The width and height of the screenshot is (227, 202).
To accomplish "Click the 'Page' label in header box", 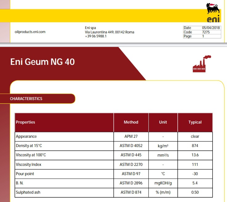I will (188, 36).
